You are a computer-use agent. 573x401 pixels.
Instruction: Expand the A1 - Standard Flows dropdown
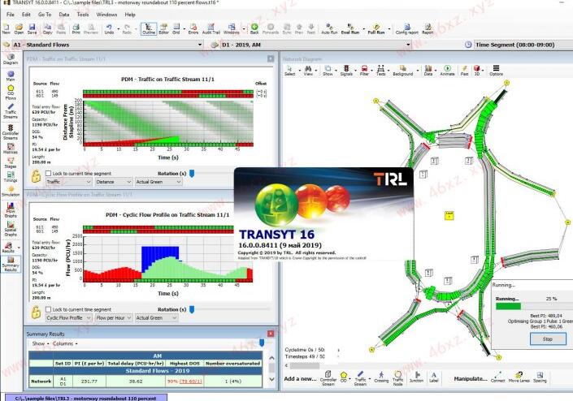click(200, 45)
